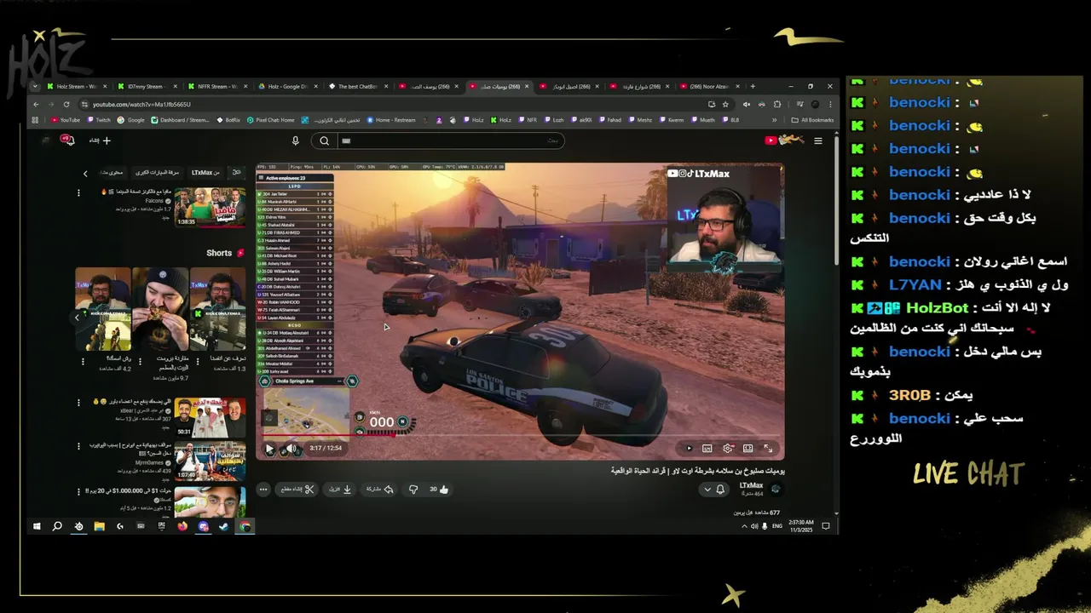
Task: Switch to Holz Google Drive tab
Action: [x=288, y=86]
